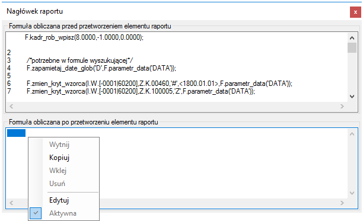Choose Kopiuj in the context menu
This screenshot has width=363, height=221.
pos(59,158)
